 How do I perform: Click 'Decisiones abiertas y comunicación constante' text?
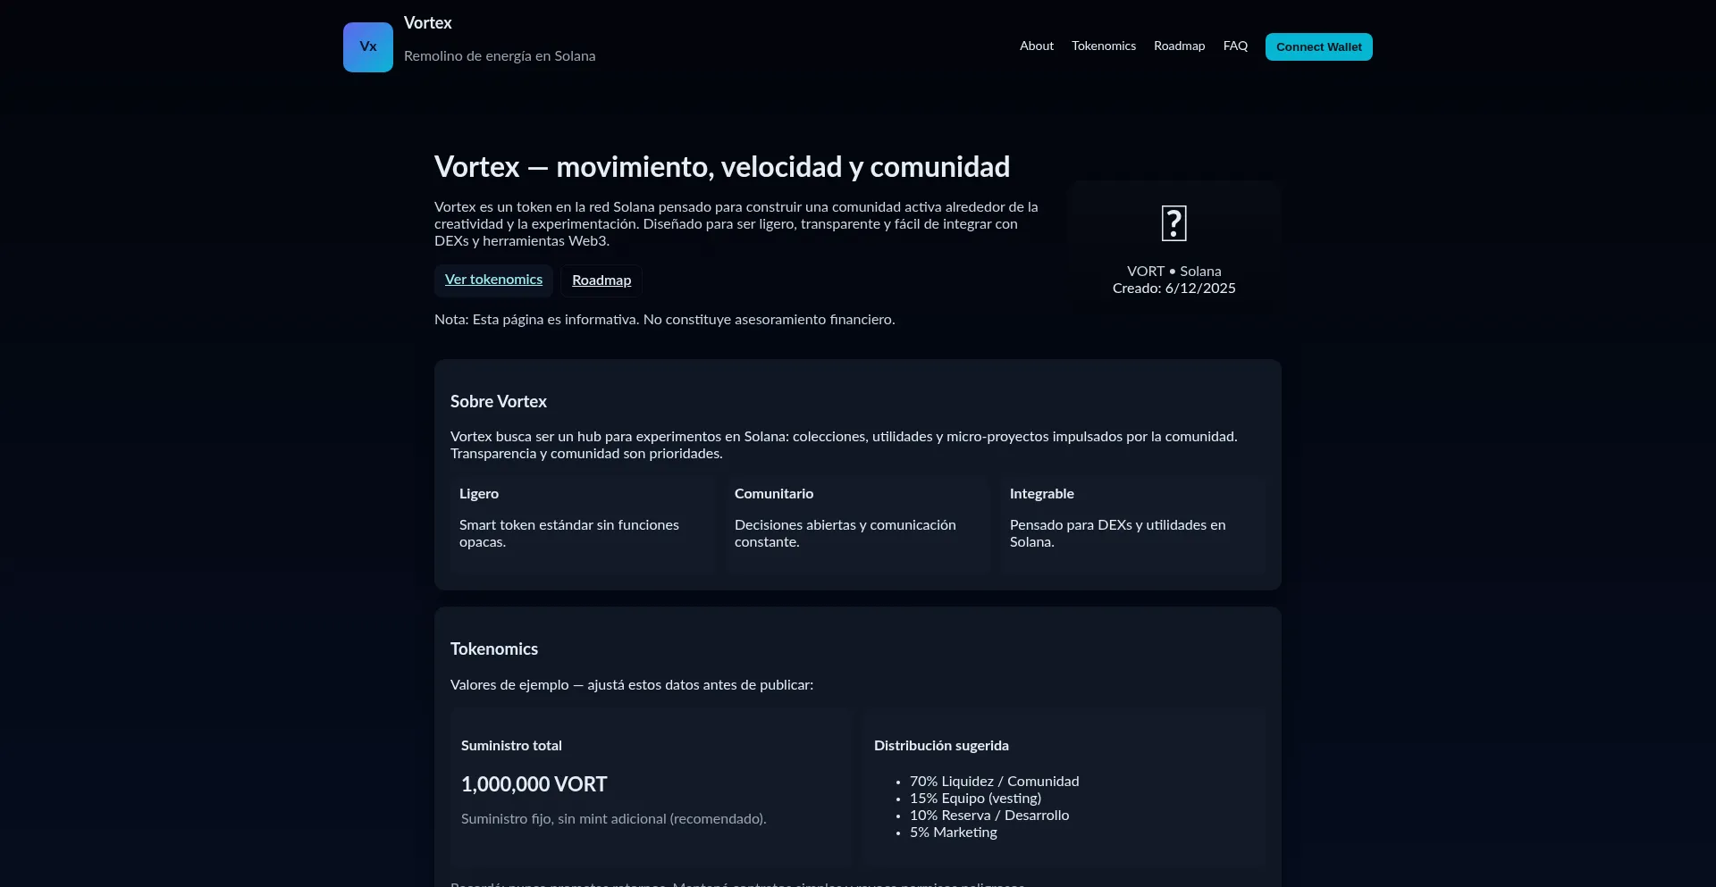point(845,533)
